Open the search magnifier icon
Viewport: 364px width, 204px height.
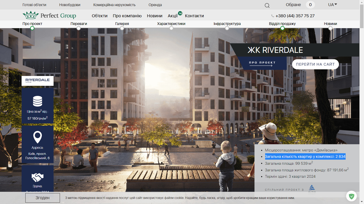(x=267, y=5)
